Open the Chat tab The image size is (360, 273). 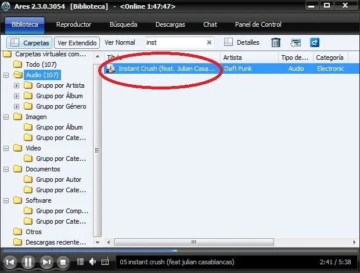[210, 24]
